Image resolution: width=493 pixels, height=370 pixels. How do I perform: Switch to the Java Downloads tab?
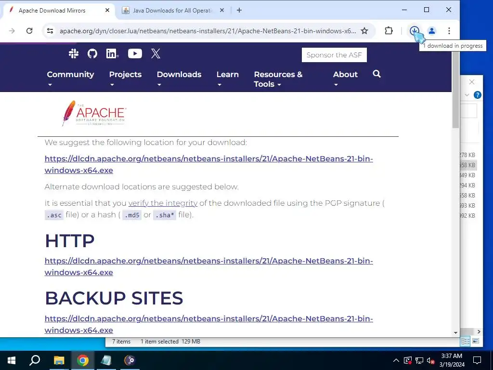[x=173, y=11]
